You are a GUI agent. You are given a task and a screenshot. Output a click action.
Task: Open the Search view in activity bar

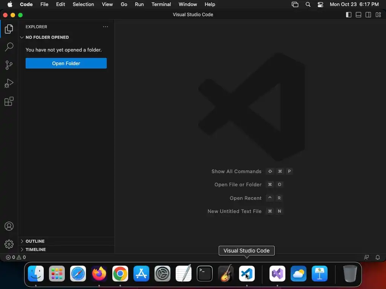point(9,47)
